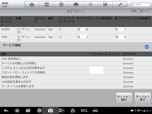Select the pencil edit icon
The image size is (152, 114).
coord(120,4)
